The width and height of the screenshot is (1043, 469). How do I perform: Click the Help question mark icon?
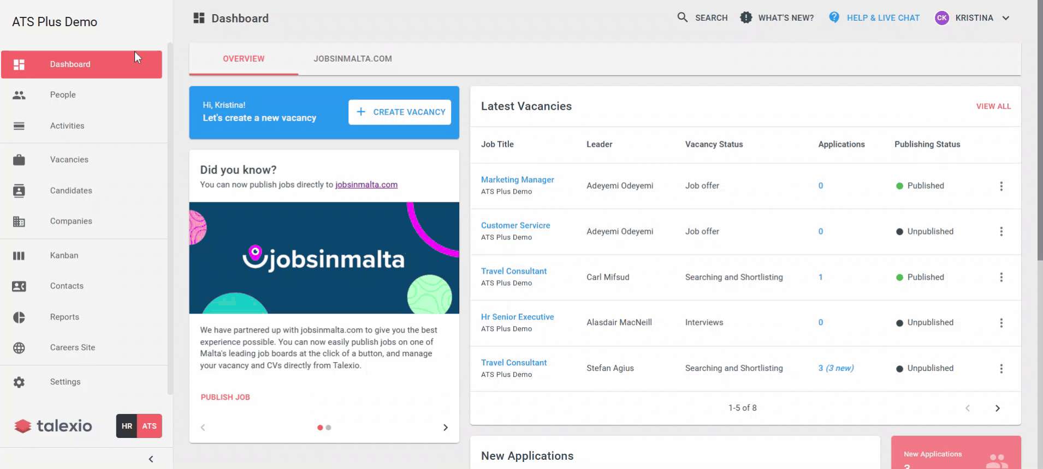tap(834, 17)
